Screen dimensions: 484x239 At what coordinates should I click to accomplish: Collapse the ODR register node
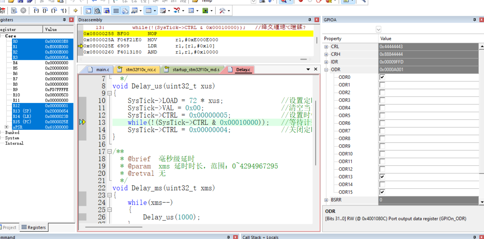(x=326, y=70)
